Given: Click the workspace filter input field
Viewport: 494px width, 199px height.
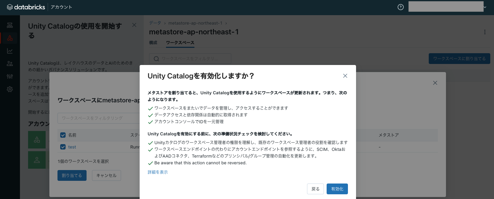Looking at the screenshot, I should click(x=190, y=58).
